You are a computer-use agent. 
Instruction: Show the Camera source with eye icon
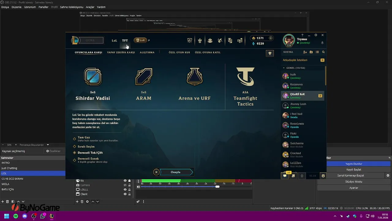pos(125,185)
